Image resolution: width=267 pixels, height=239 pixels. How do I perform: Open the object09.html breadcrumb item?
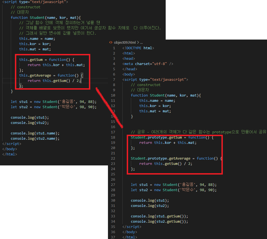point(125,43)
